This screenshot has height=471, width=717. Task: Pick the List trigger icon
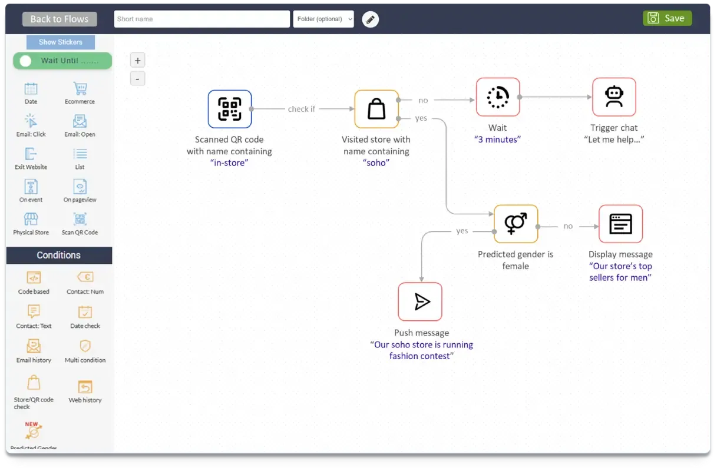click(80, 154)
